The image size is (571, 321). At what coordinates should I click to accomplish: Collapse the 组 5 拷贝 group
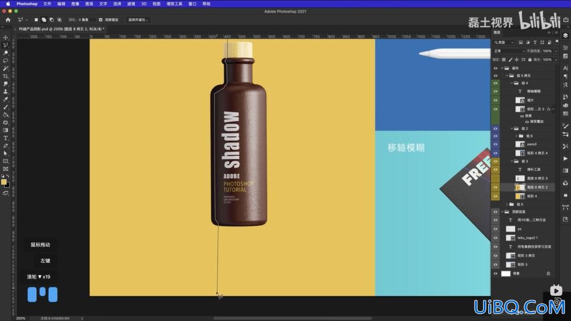507,76
